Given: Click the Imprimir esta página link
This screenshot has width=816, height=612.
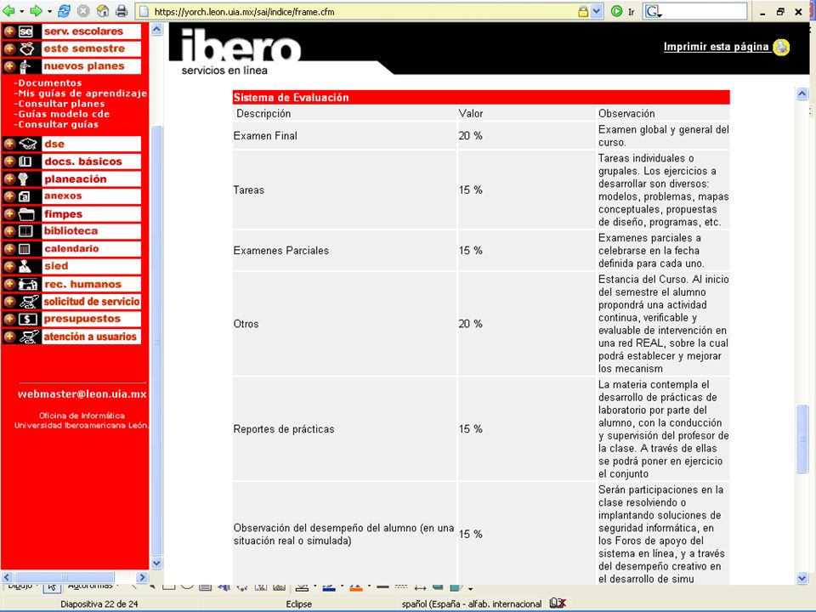Looking at the screenshot, I should pos(716,47).
